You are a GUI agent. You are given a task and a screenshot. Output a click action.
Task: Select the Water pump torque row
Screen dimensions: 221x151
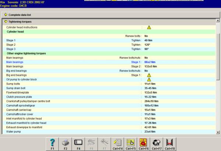click(x=109, y=132)
